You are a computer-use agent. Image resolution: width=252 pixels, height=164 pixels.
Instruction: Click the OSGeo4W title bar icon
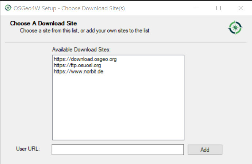coord(8,8)
